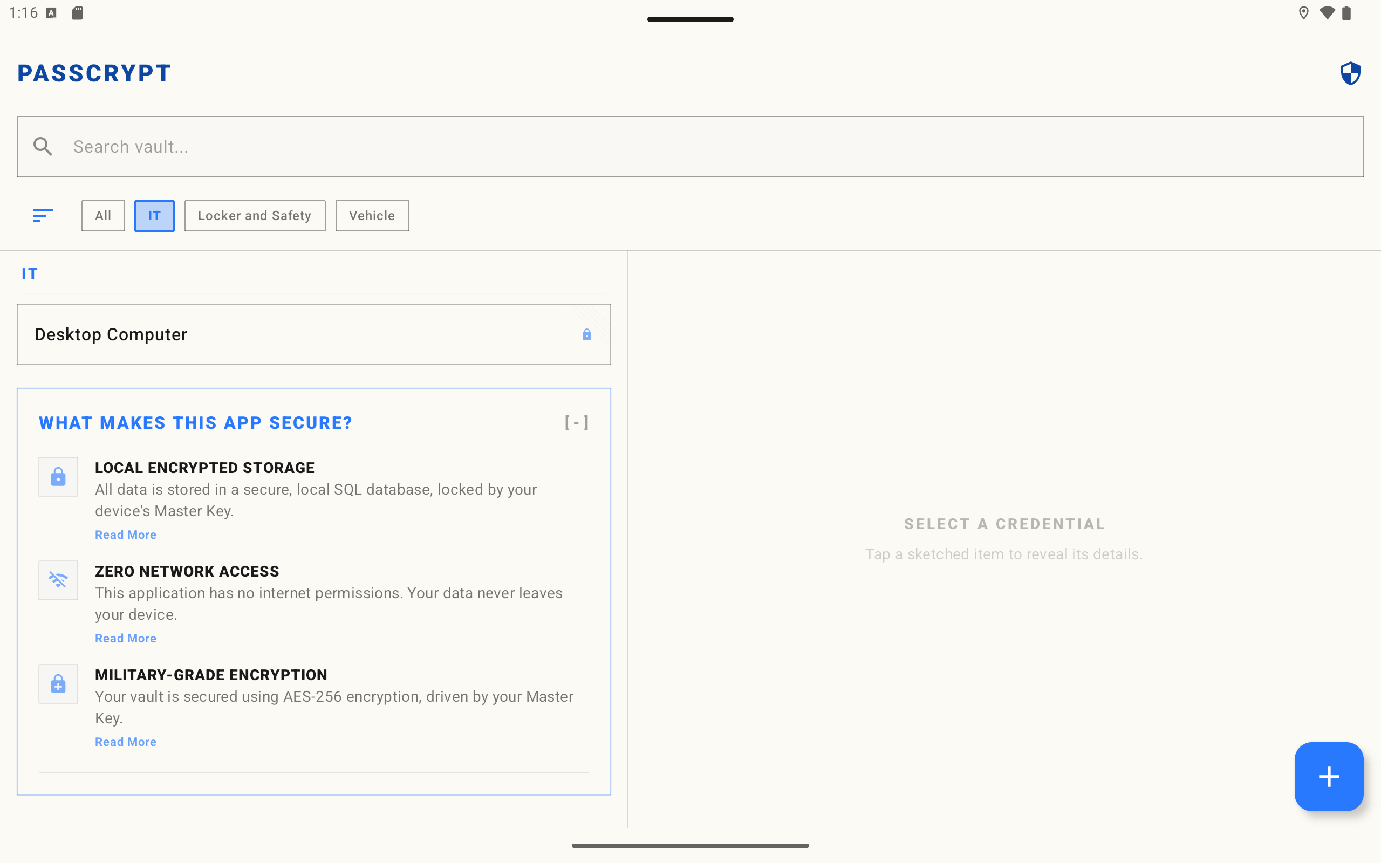
Task: Read More about Local Encrypted Storage
Action: click(126, 535)
